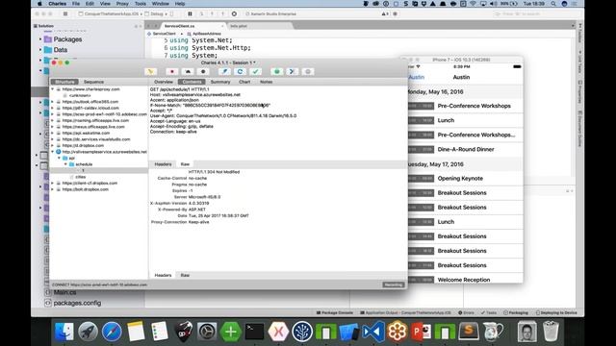Click the Apple menu icon

pos(39,4)
